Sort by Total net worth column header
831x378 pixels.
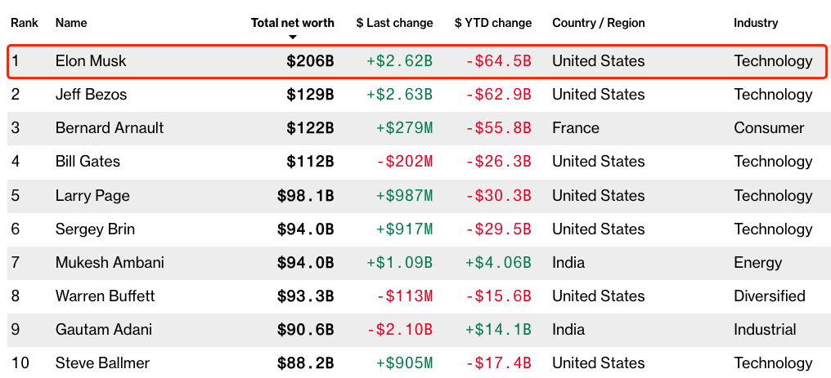click(293, 23)
